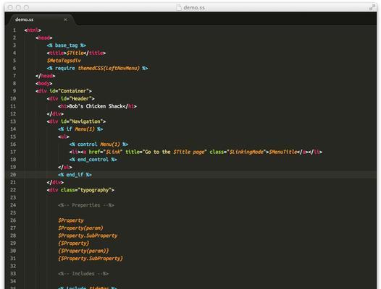Click line number 20 in the gutter
The height and width of the screenshot is (289, 381).
tap(13, 175)
